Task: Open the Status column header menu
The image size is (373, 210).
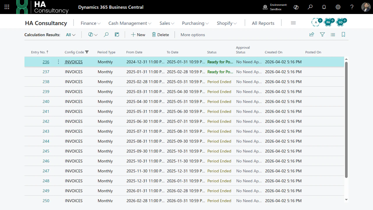Action: [x=212, y=52]
